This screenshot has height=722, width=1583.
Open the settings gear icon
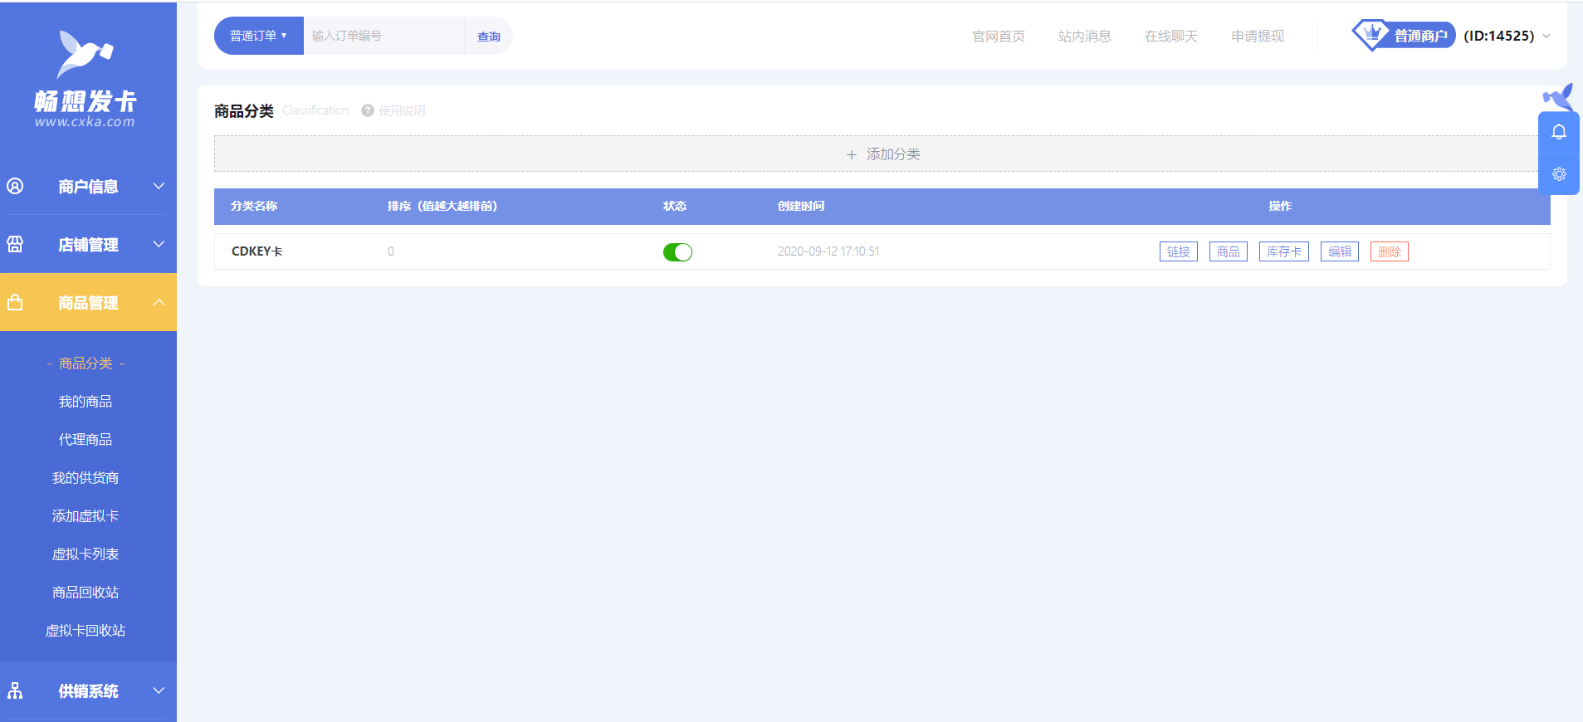click(x=1558, y=174)
